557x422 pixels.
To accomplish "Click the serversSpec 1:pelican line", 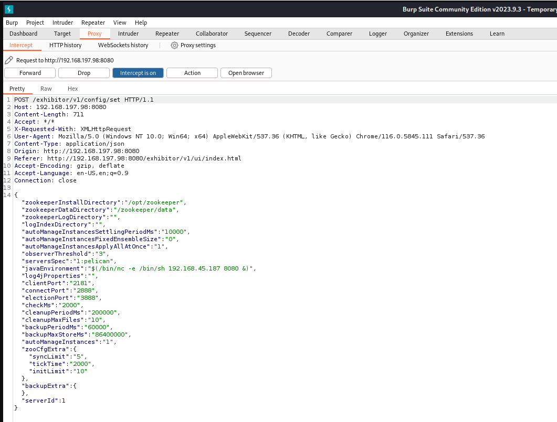I will click(x=69, y=262).
